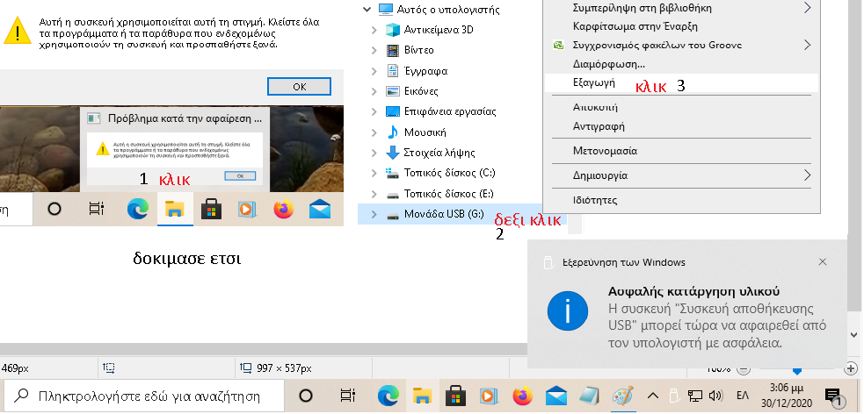Select Αντιγραφή in the context menu
The height and width of the screenshot is (414, 864).
pos(682,126)
